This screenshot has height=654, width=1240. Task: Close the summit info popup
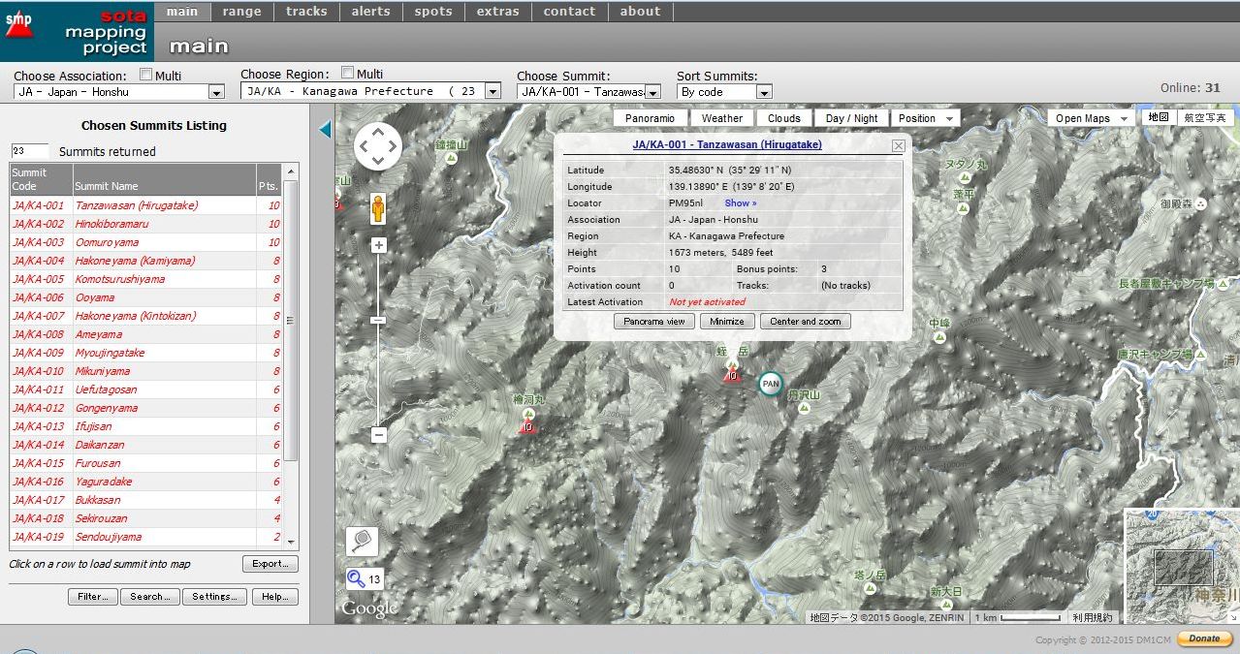(899, 145)
